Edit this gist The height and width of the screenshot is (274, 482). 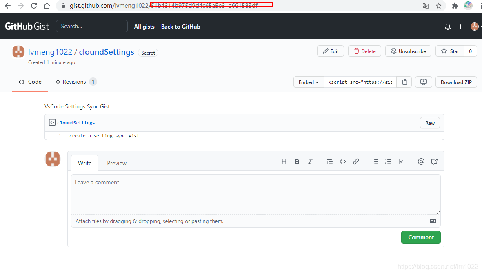point(331,51)
